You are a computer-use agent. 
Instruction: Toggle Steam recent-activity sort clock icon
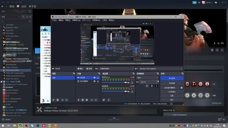27,17
